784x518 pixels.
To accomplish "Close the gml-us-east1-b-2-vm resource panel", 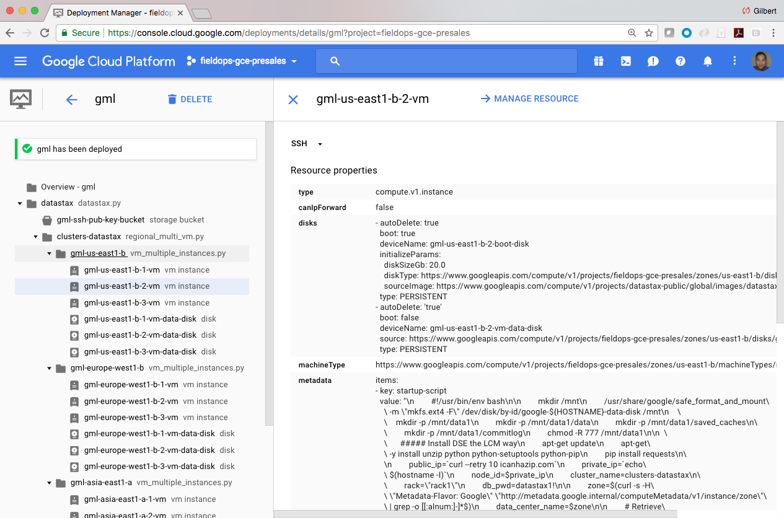I will (293, 99).
